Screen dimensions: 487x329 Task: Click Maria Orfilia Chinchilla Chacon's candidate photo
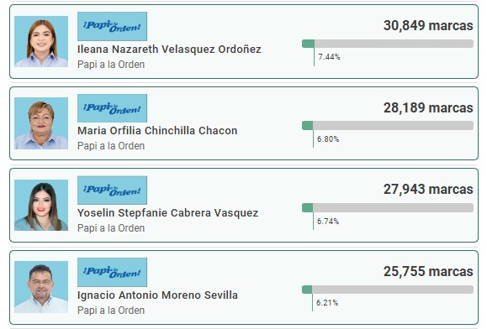pos(41,123)
